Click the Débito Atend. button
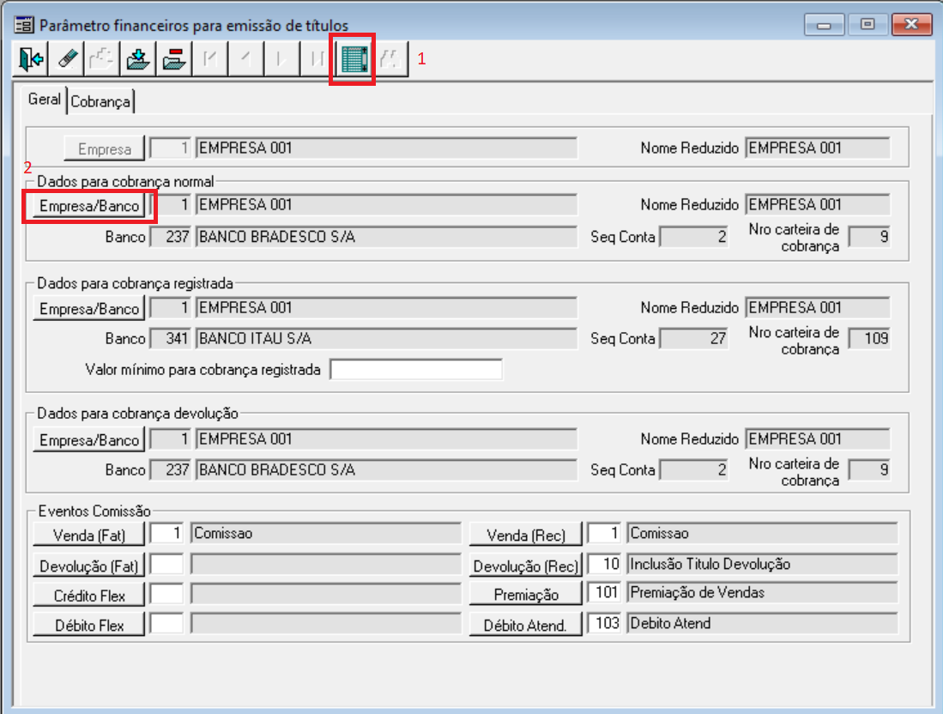This screenshot has width=943, height=714. coord(526,625)
